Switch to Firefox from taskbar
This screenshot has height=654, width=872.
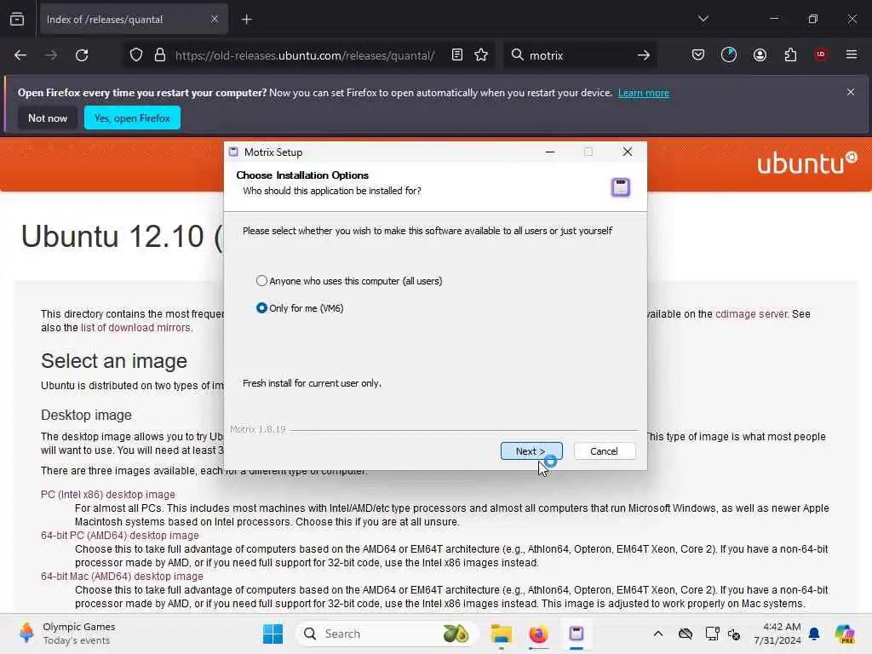pos(538,634)
